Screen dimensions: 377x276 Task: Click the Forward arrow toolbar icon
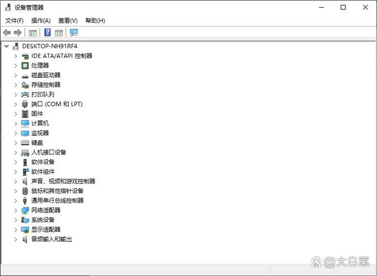[18, 33]
